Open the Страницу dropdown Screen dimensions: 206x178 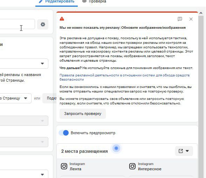pyautogui.click(x=16, y=98)
